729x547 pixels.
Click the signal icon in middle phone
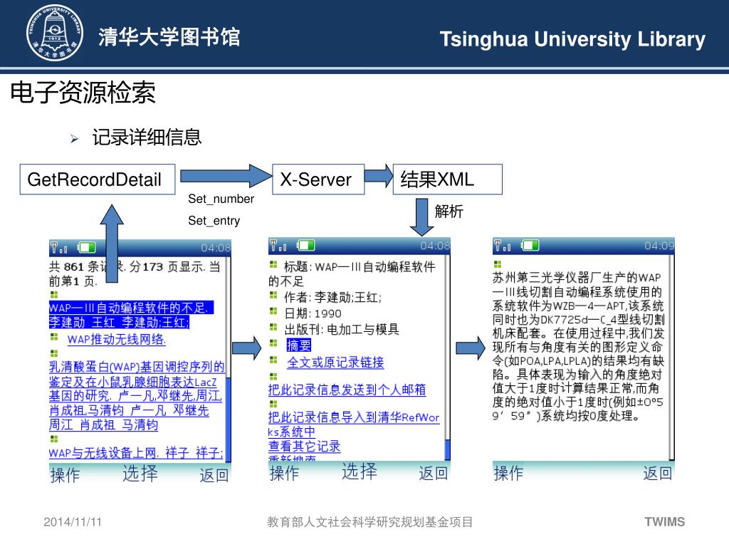(278, 245)
